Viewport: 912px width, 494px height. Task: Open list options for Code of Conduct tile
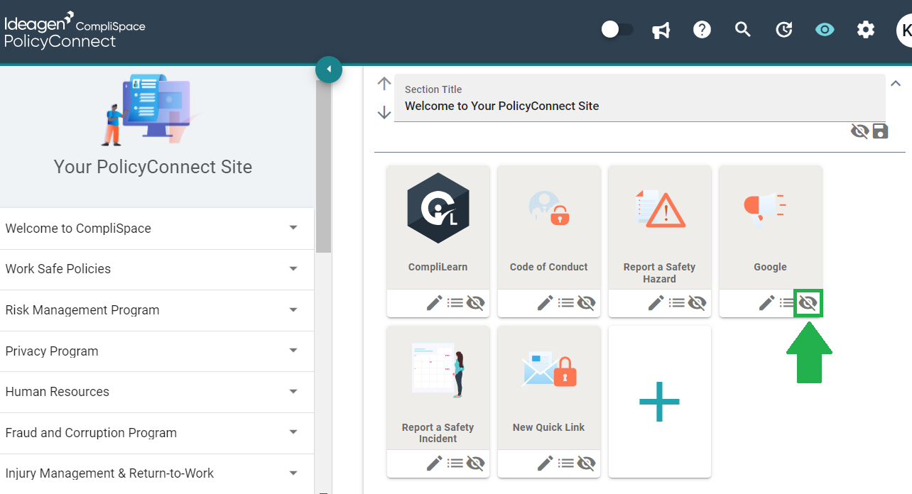(x=566, y=303)
